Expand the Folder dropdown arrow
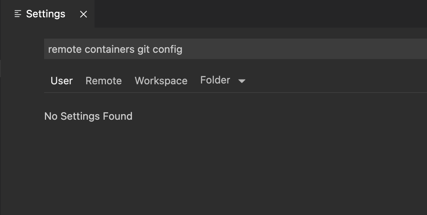 [x=241, y=81]
